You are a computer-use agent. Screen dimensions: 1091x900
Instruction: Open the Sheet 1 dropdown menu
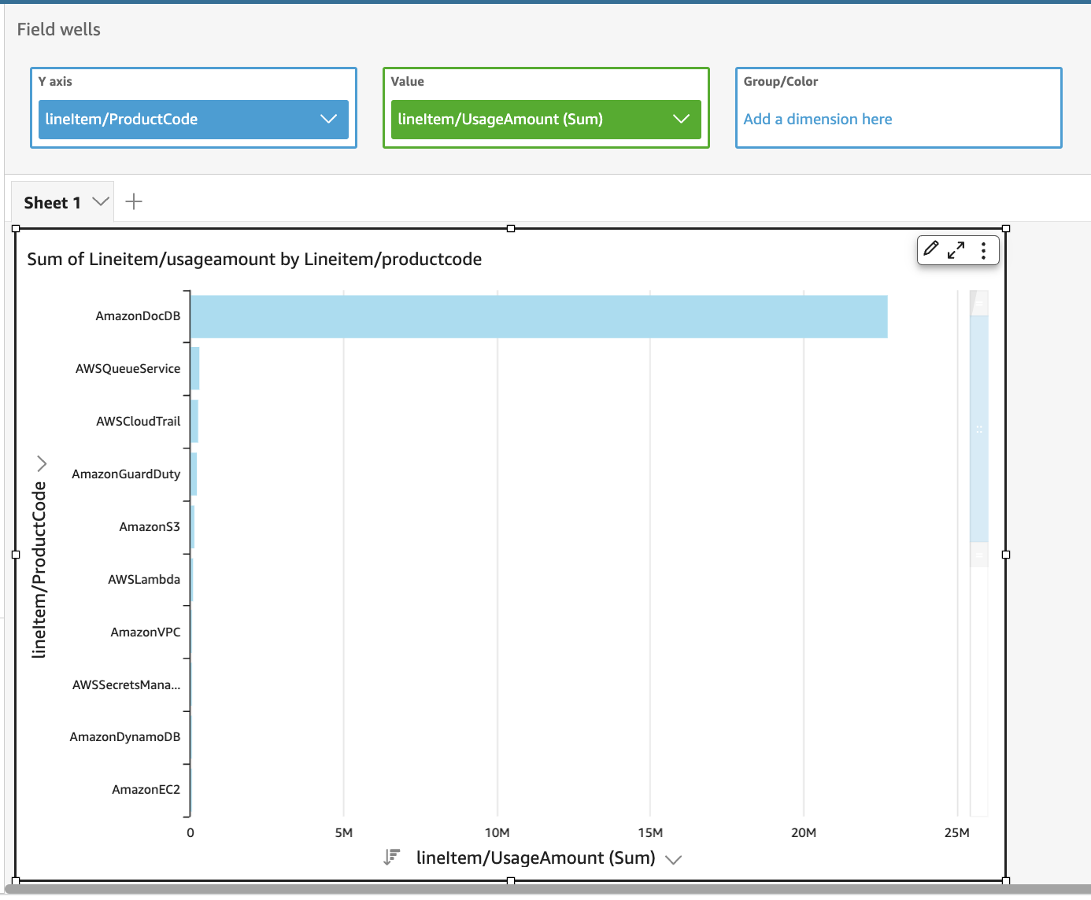(100, 201)
